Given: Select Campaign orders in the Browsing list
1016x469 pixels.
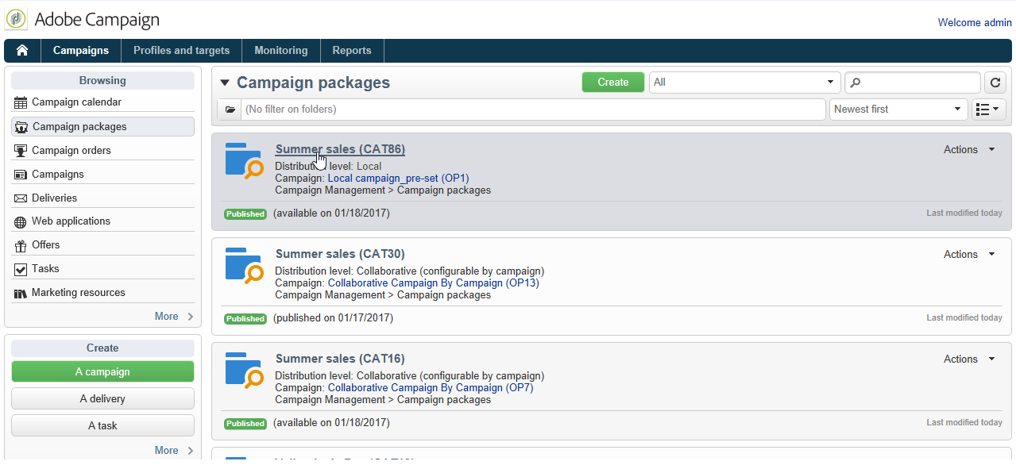Looking at the screenshot, I should (x=71, y=151).
